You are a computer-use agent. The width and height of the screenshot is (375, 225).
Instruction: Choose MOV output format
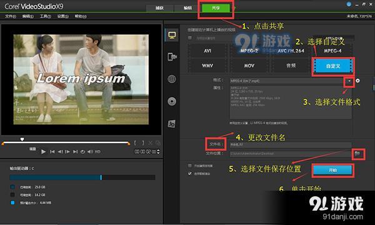[x=249, y=66]
